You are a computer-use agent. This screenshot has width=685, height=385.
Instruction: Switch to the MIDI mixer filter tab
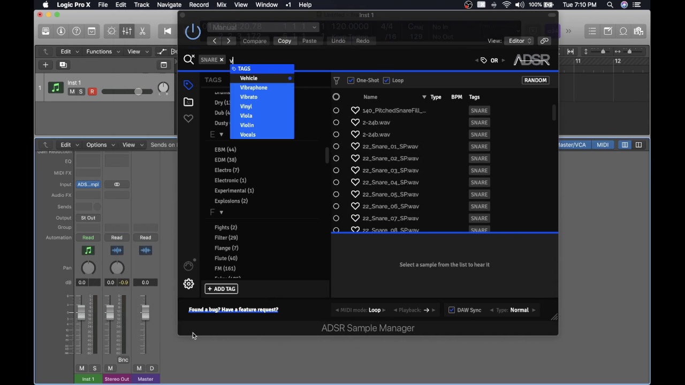(603, 144)
